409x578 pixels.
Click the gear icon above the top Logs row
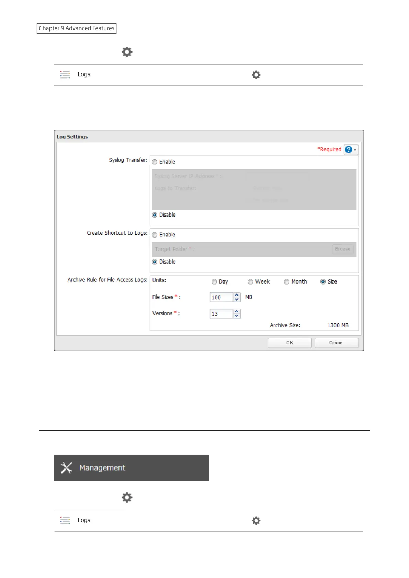127,52
